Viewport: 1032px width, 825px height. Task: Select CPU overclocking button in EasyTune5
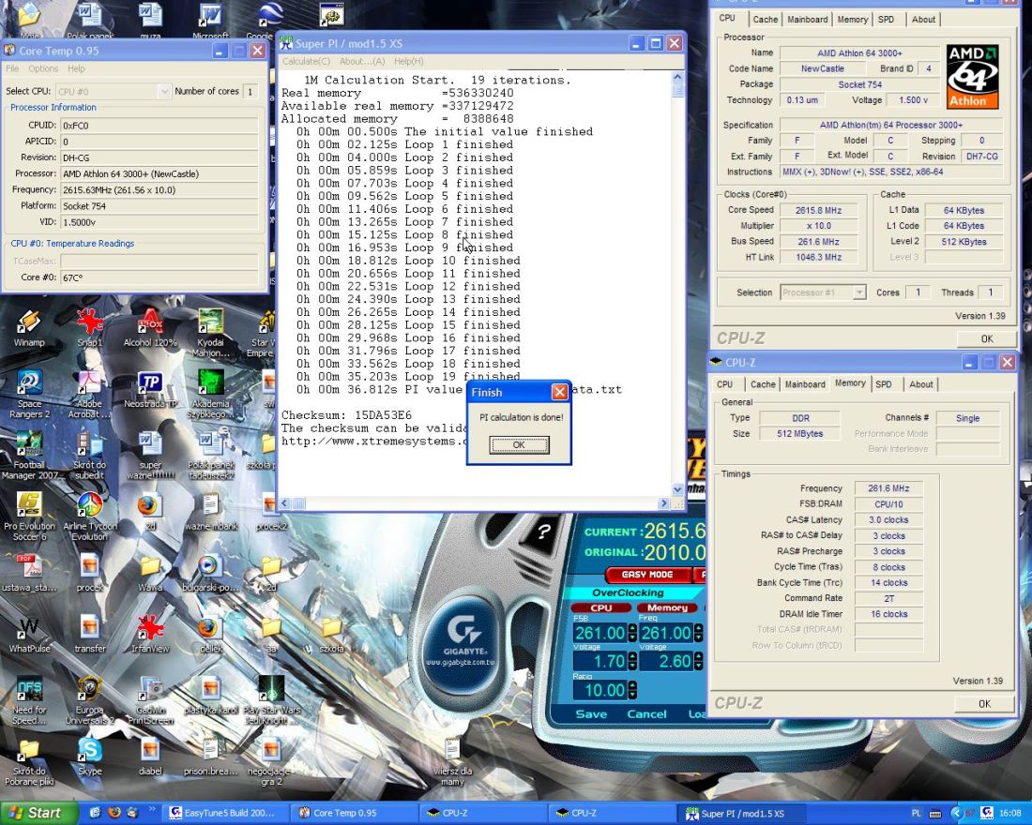(x=600, y=607)
